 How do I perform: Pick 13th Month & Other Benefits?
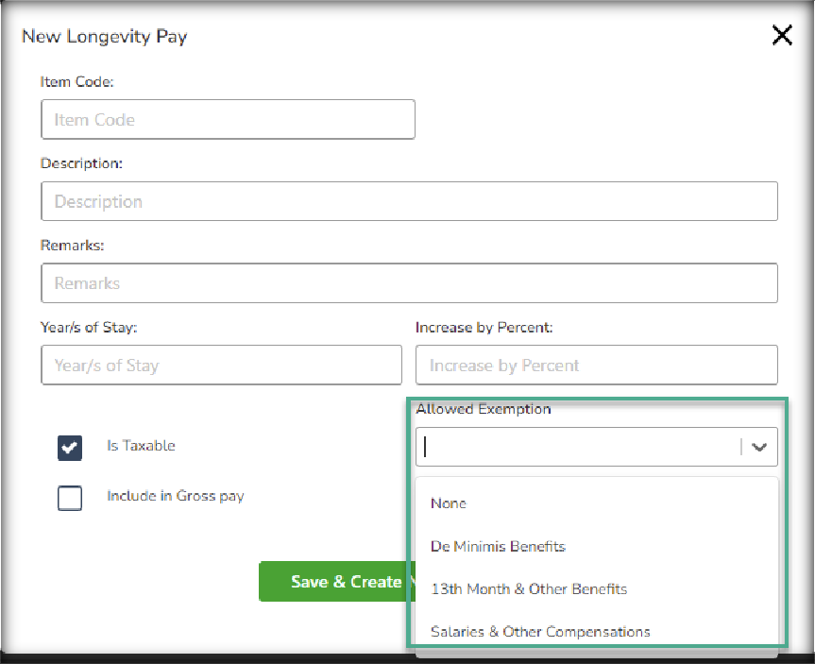[529, 589]
